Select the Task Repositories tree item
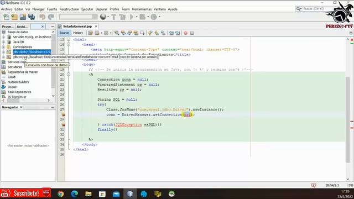354x199 pixels. pyautogui.click(x=19, y=92)
